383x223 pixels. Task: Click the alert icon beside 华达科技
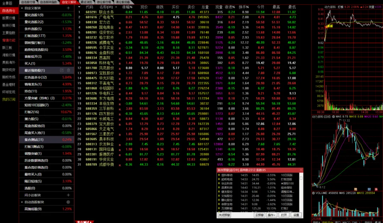coord(219,183)
